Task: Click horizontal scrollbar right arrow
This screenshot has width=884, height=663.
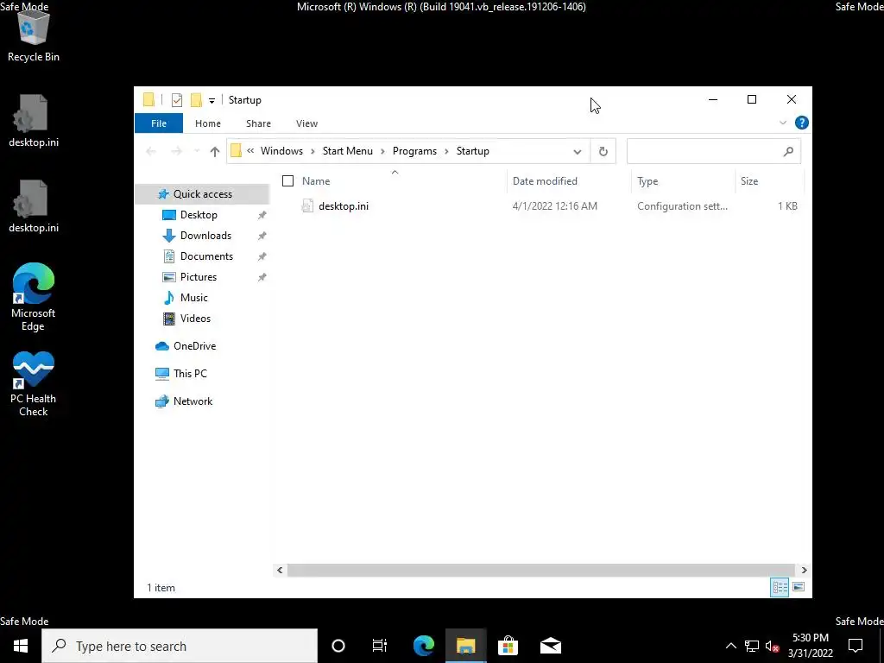Action: pos(804,571)
